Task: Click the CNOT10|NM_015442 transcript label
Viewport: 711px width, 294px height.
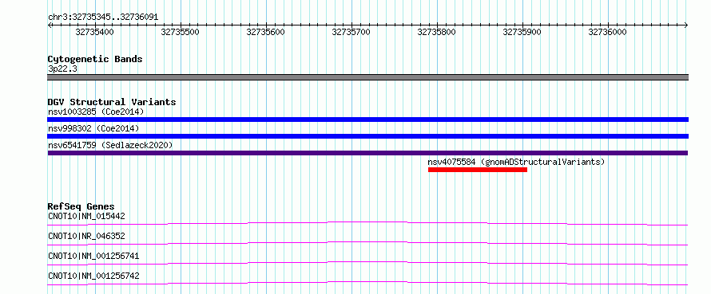Action: (x=86, y=216)
